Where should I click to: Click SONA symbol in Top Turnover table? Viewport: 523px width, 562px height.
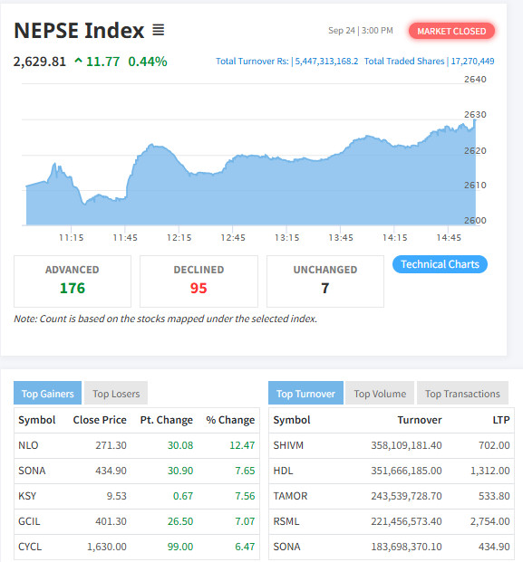(286, 547)
